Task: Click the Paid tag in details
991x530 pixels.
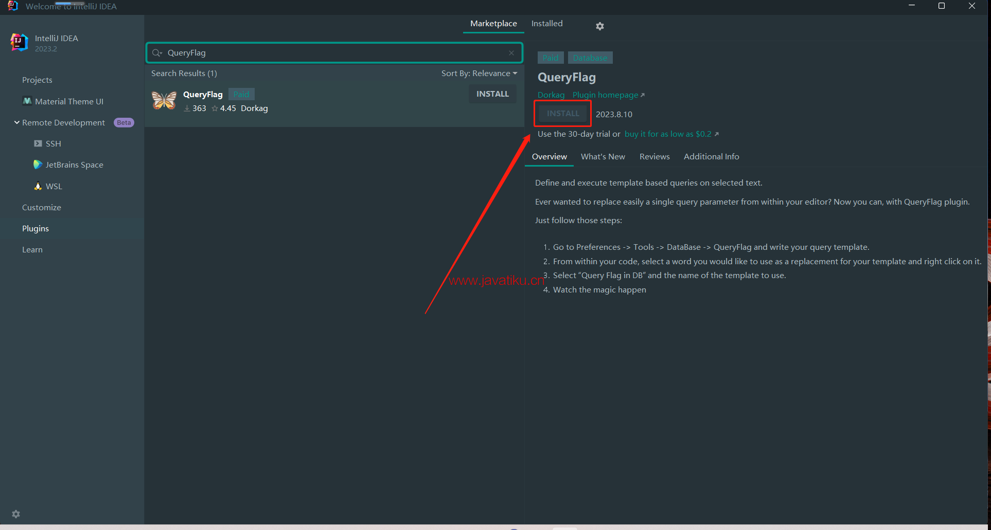Action: 551,58
